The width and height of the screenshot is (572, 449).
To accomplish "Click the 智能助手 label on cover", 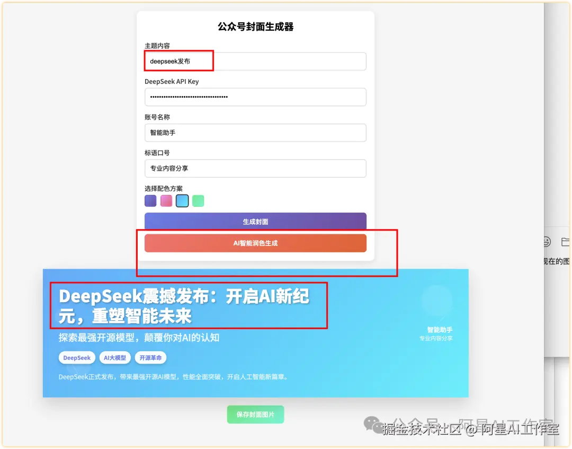I will 440,330.
